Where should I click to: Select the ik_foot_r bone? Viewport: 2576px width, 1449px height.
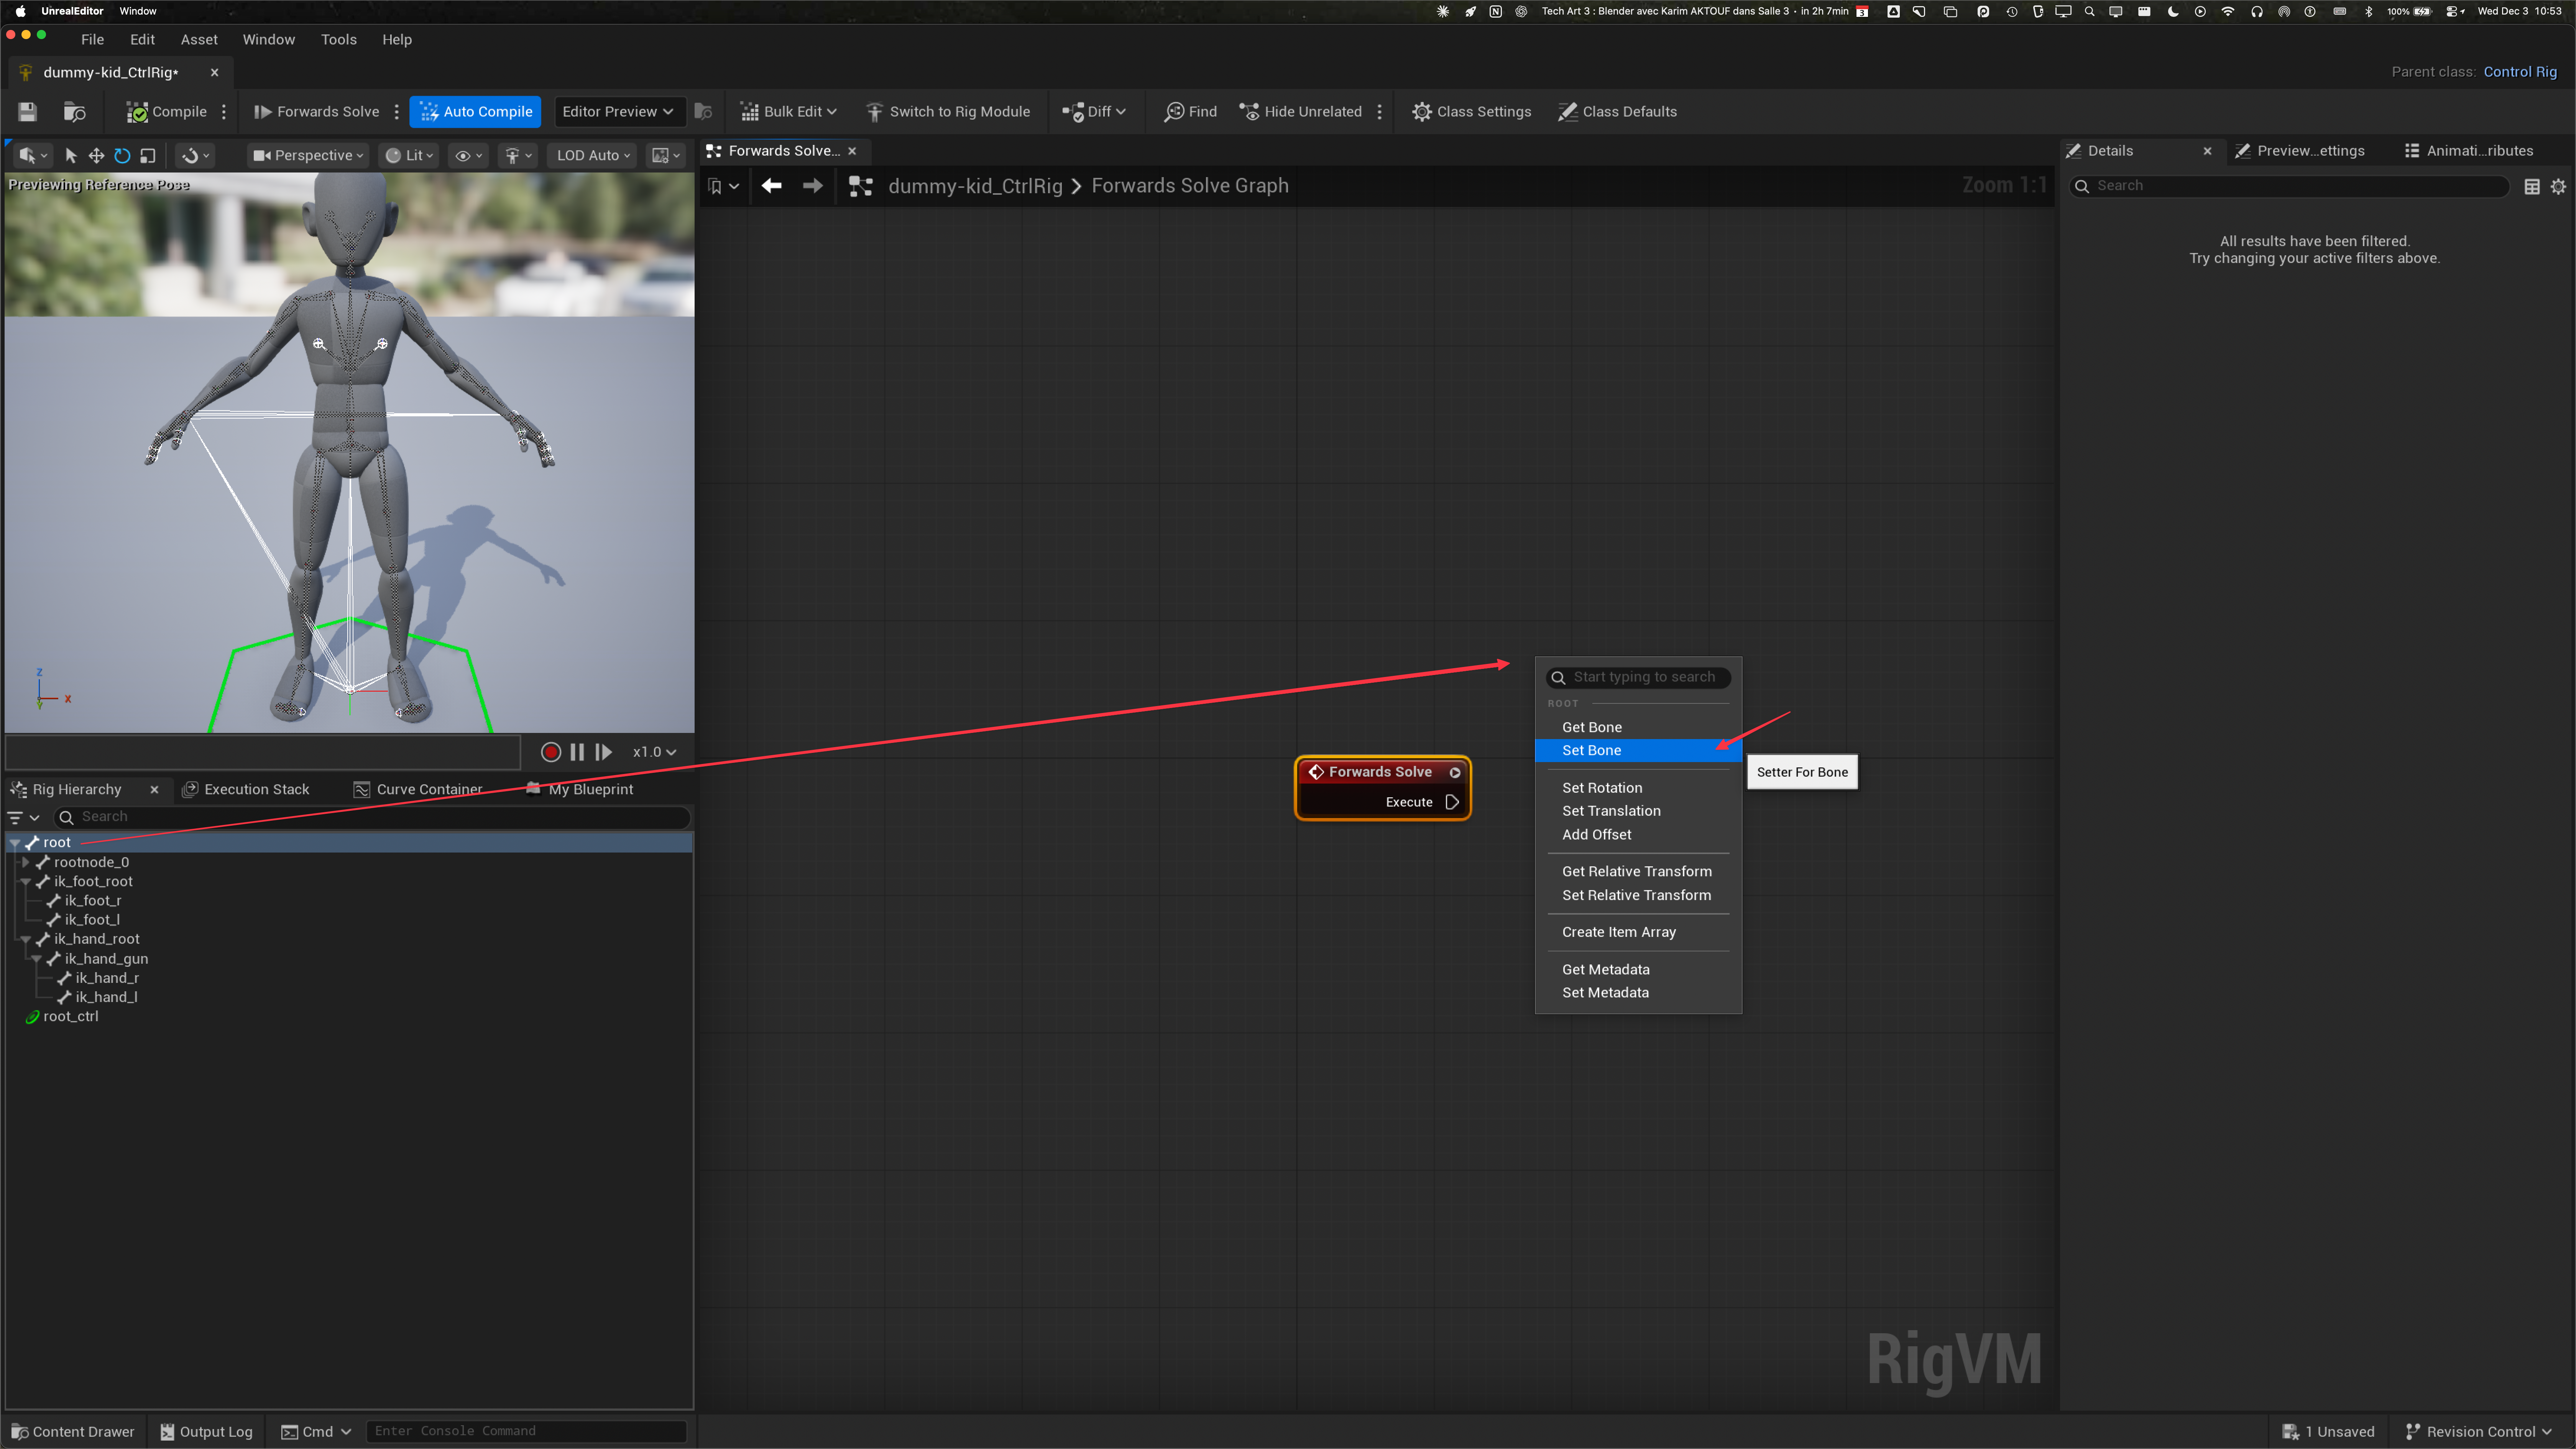pyautogui.click(x=93, y=901)
